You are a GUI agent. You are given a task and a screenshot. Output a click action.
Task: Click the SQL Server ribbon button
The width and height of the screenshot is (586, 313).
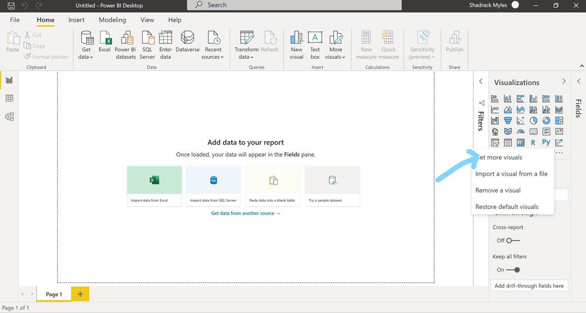tap(147, 45)
